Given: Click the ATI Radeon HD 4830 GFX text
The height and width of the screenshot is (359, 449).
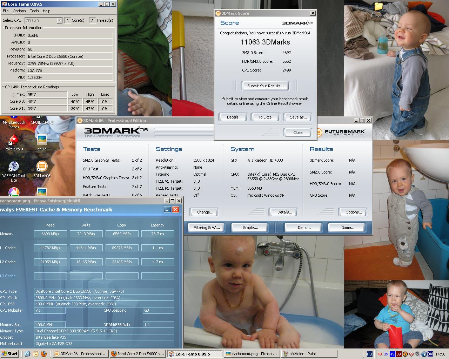Looking at the screenshot, I should pyautogui.click(x=265, y=160).
